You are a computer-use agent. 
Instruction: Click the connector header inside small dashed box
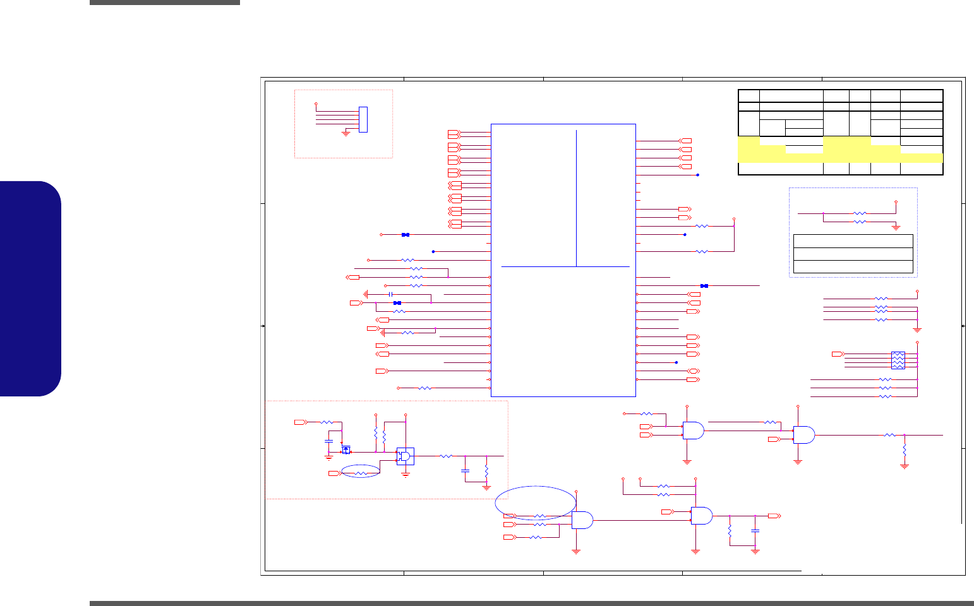(x=363, y=119)
